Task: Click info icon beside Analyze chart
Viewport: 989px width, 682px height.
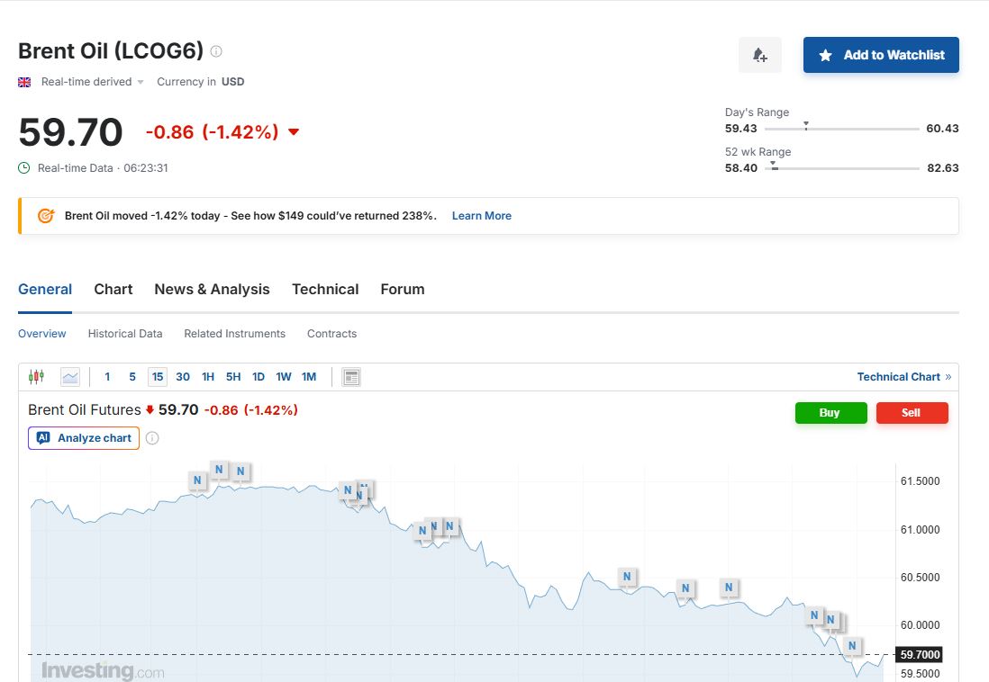Action: click(x=152, y=438)
